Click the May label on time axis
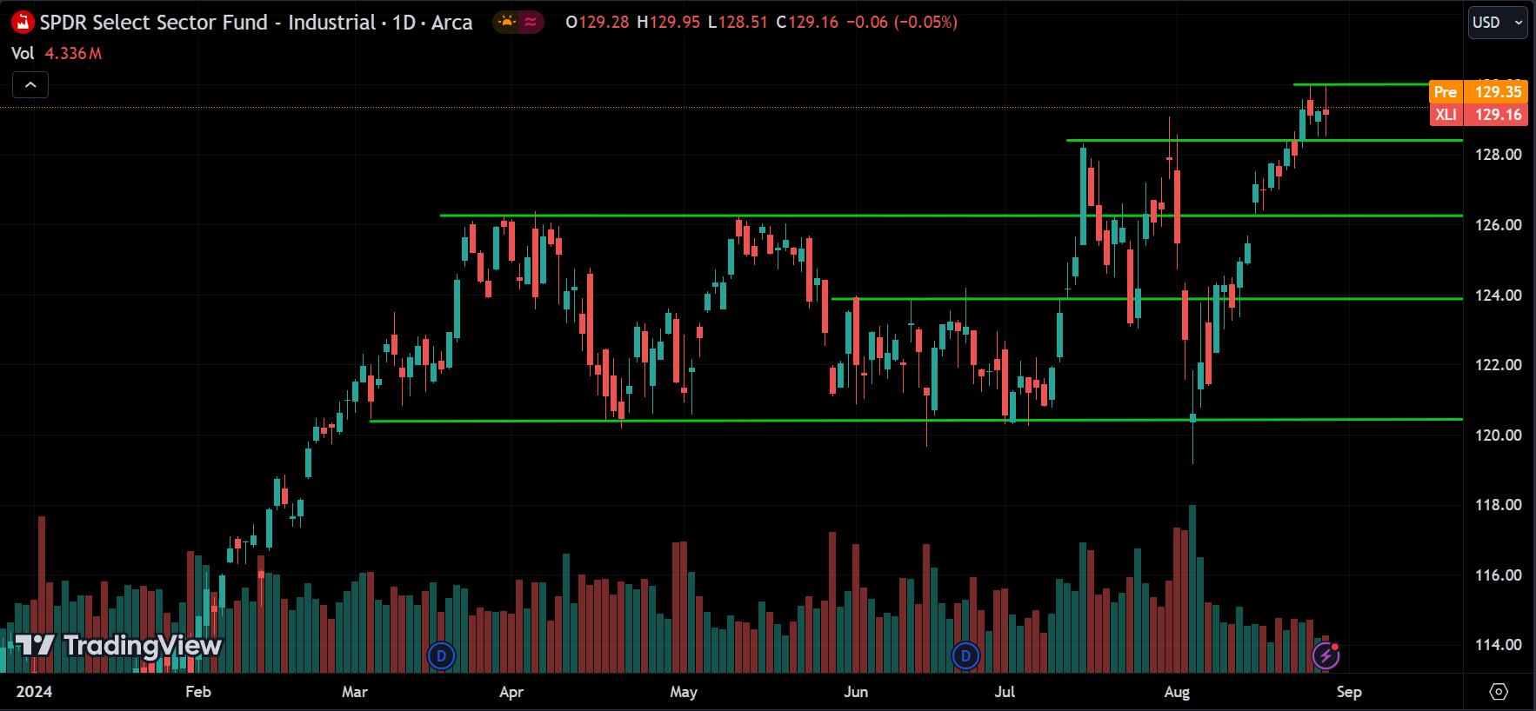1536x711 pixels. [684, 692]
